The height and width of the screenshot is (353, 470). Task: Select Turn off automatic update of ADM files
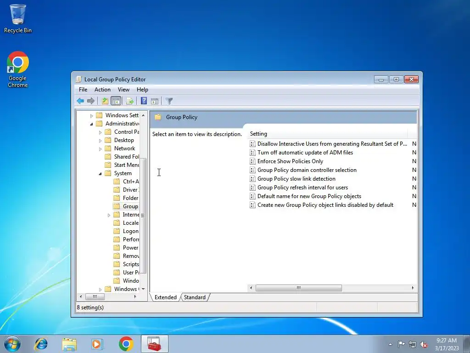pyautogui.click(x=302, y=153)
